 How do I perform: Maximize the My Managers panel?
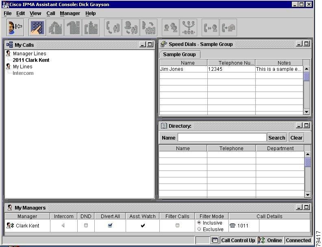pyautogui.click(x=307, y=207)
